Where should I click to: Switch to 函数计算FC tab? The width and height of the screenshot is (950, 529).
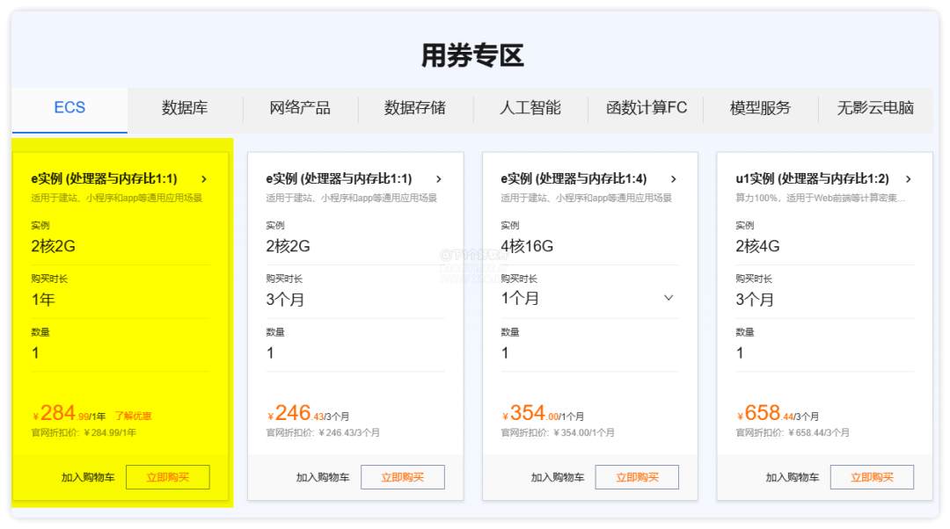point(647,108)
